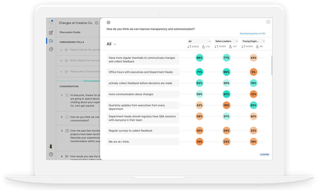Click 98% Sales Leaders bubble for office hours
Viewport: 320px width, 190px height.
click(226, 72)
